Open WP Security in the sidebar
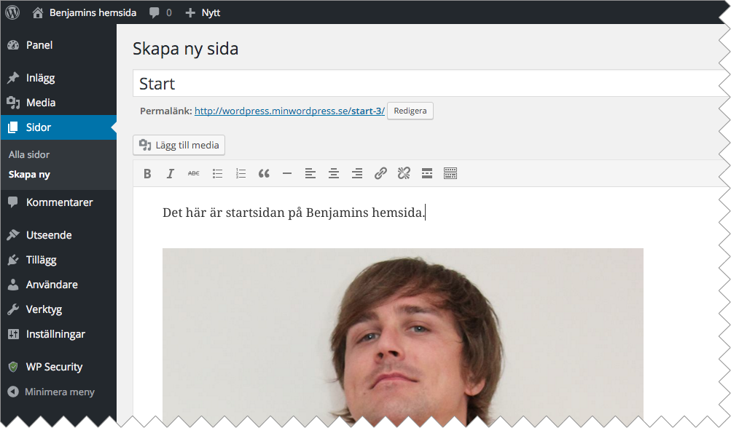 (x=58, y=367)
